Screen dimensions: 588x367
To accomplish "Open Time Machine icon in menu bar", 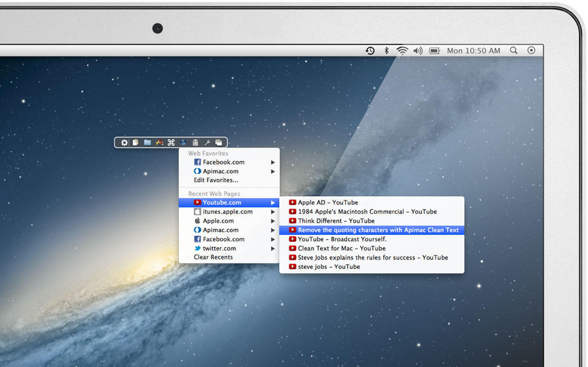I will click(x=370, y=51).
